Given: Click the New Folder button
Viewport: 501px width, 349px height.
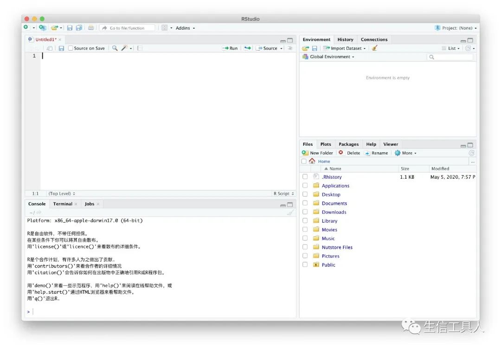Looking at the screenshot, I should tap(318, 153).
